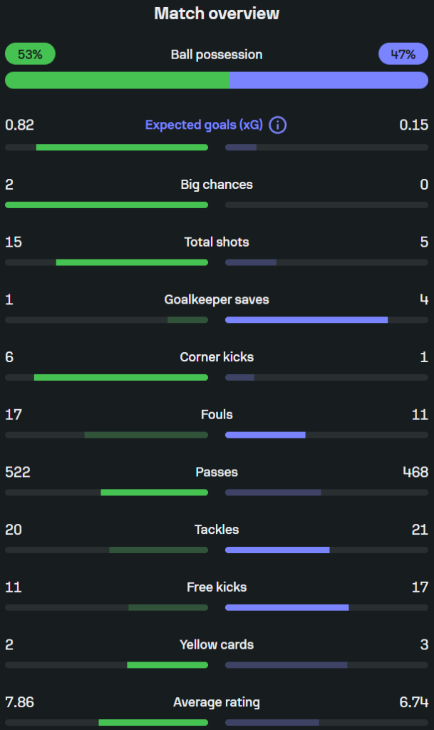This screenshot has width=434, height=730.
Task: Select the Big chances stat label
Action: tap(217, 185)
